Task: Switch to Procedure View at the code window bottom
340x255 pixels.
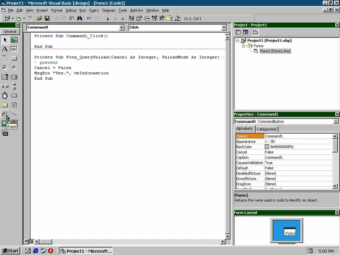Action: pos(26,241)
